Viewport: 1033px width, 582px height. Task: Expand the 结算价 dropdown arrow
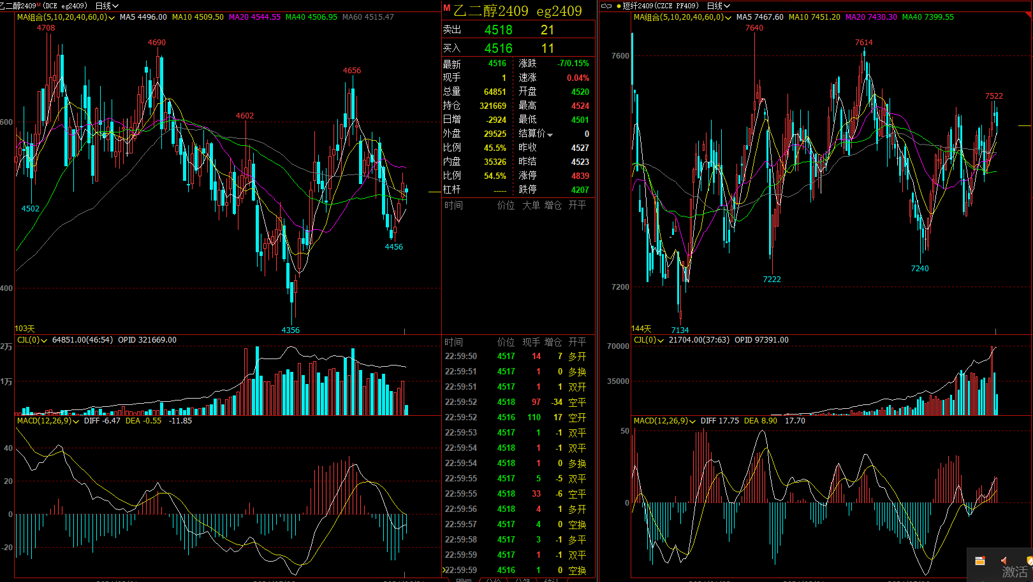tap(550, 134)
